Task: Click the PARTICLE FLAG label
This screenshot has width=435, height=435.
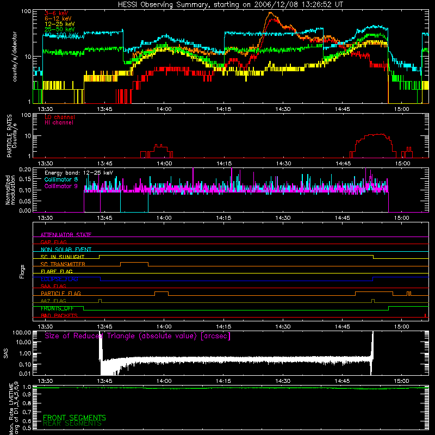Action: click(x=61, y=294)
